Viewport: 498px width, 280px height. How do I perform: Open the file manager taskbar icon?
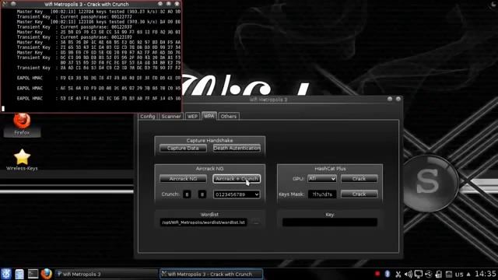click(19, 274)
